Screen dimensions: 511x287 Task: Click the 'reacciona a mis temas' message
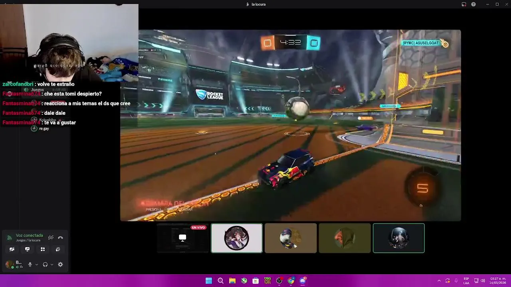point(66,103)
